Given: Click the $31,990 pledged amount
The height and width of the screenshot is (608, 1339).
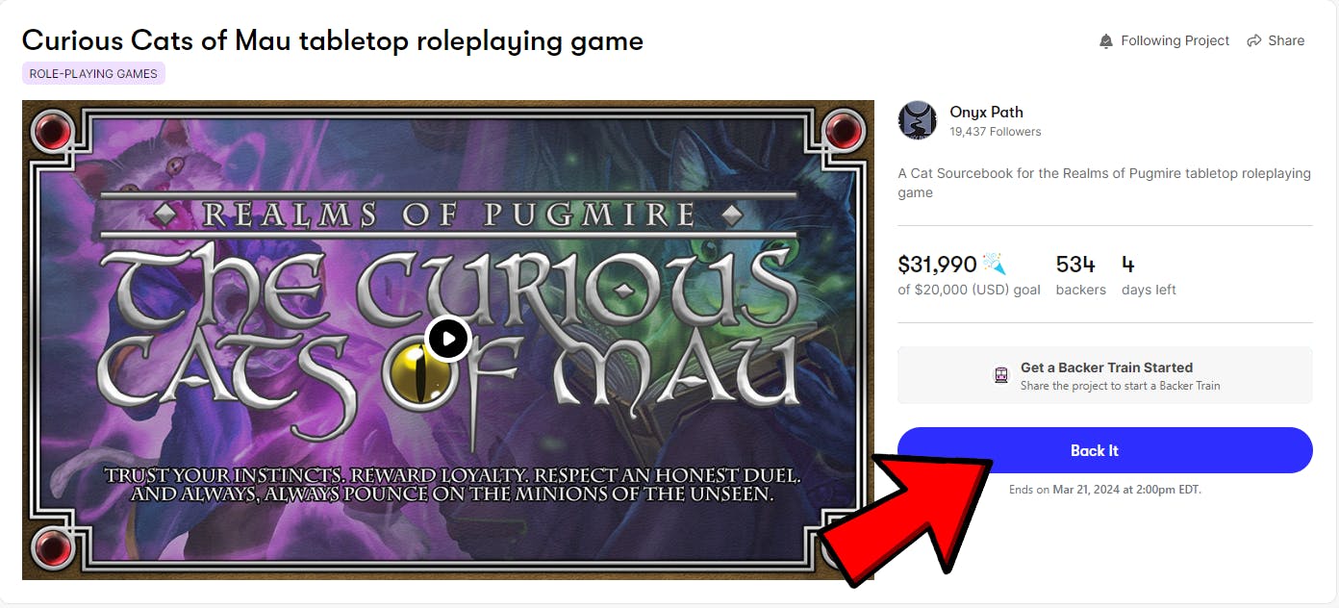Looking at the screenshot, I should pyautogui.click(x=937, y=264).
